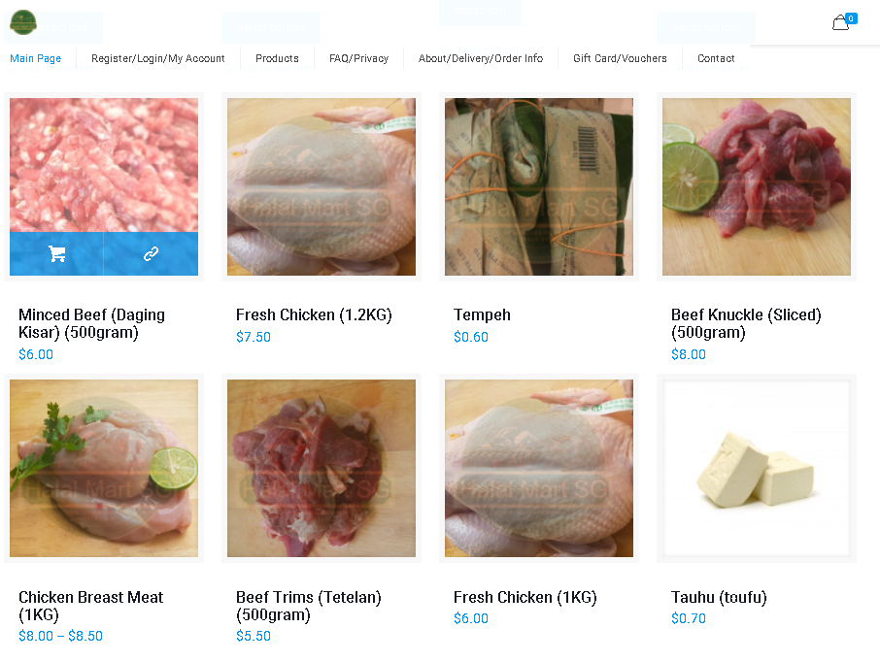The width and height of the screenshot is (880, 661).
Task: Click the link icon on Minced Beef
Action: tap(151, 254)
